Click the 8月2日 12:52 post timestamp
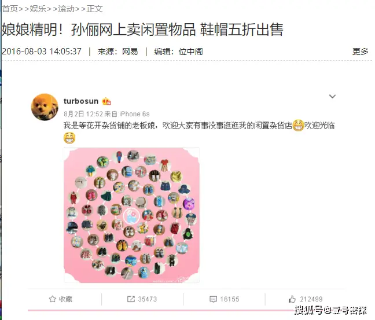Image resolution: width=375 pixels, height=320 pixels. [x=83, y=114]
